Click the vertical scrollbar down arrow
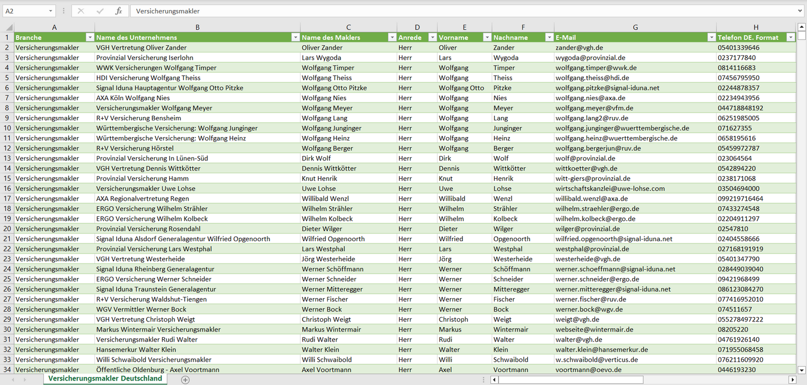This screenshot has height=385, width=807. click(802, 369)
